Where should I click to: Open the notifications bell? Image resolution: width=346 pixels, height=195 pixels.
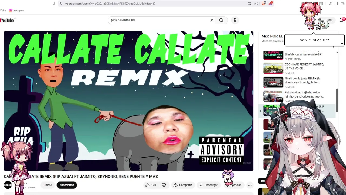pos(341,20)
